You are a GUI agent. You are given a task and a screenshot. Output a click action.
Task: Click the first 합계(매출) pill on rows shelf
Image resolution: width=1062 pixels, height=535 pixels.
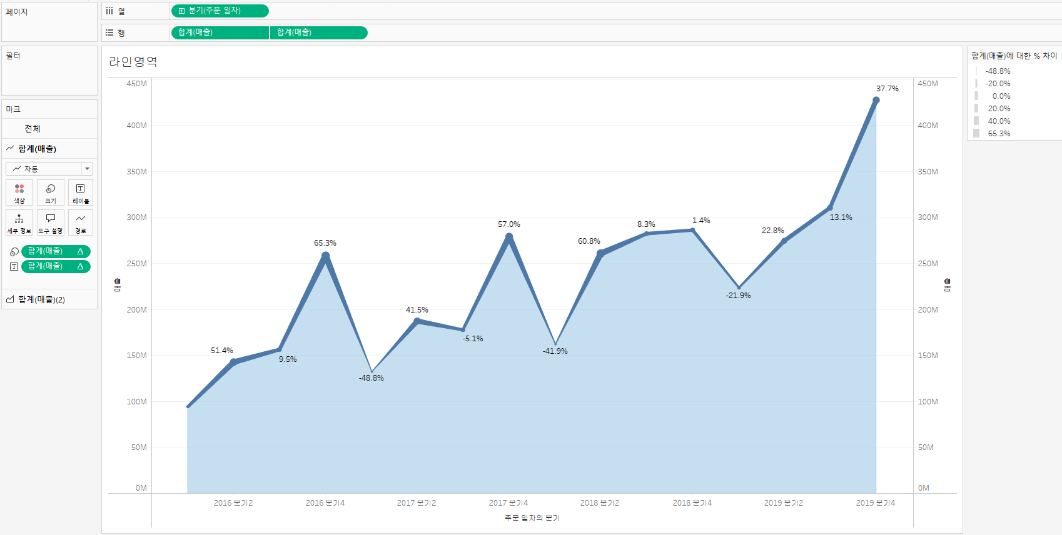(x=220, y=32)
